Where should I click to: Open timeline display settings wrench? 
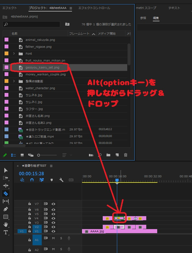click(61, 180)
